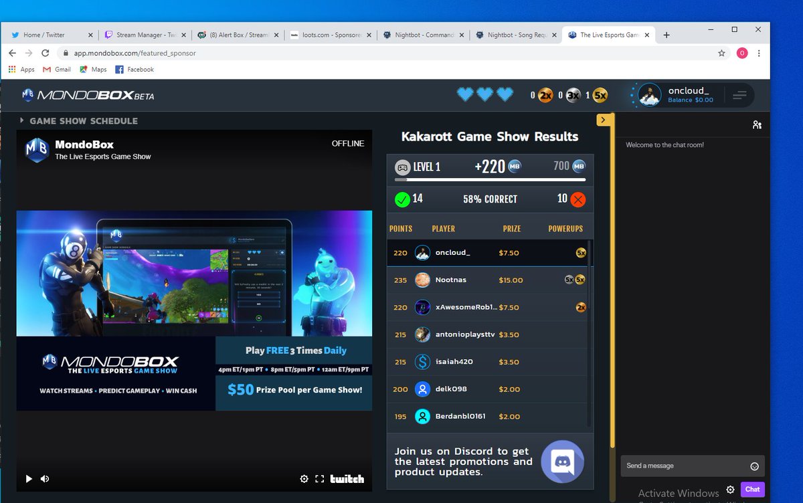
Task: Switch to Nightbot Commands tab
Action: (x=424, y=35)
